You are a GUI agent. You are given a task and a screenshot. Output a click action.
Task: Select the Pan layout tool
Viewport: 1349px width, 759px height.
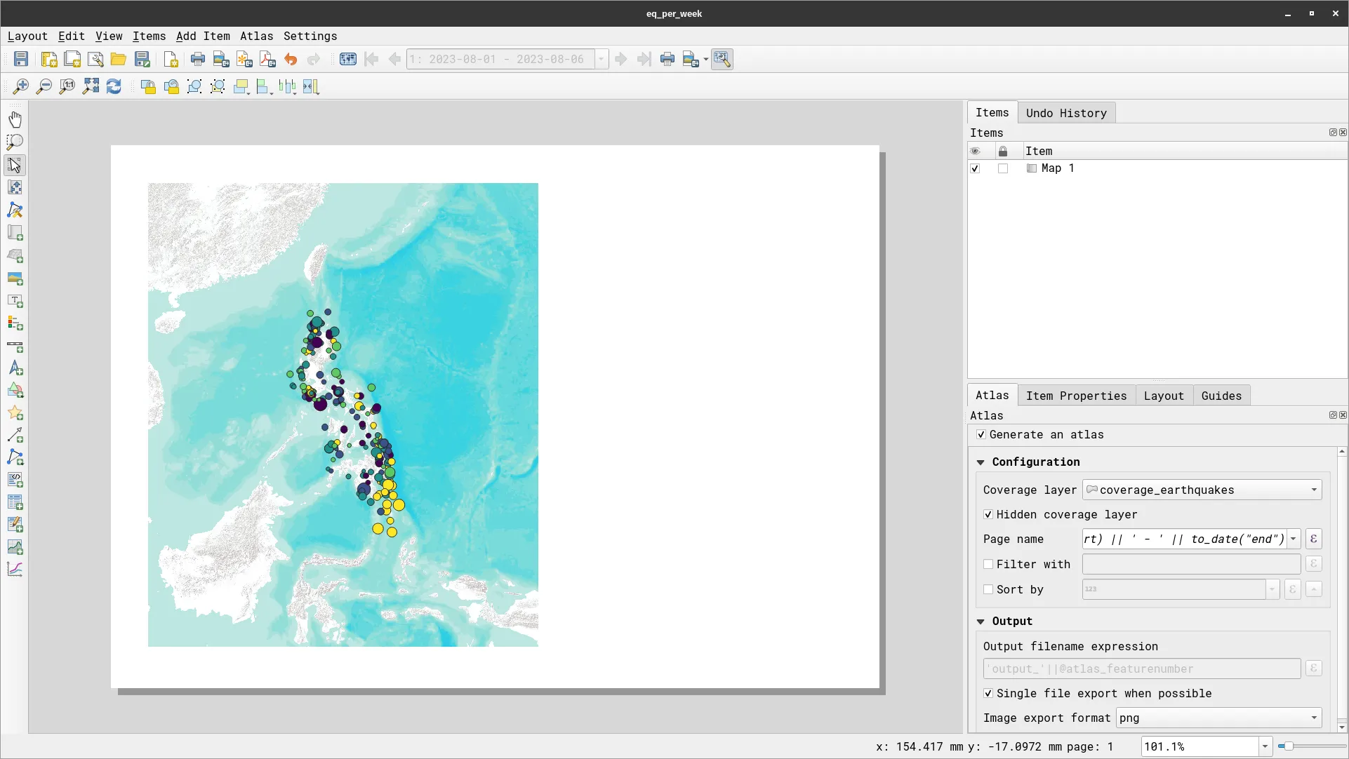point(15,120)
